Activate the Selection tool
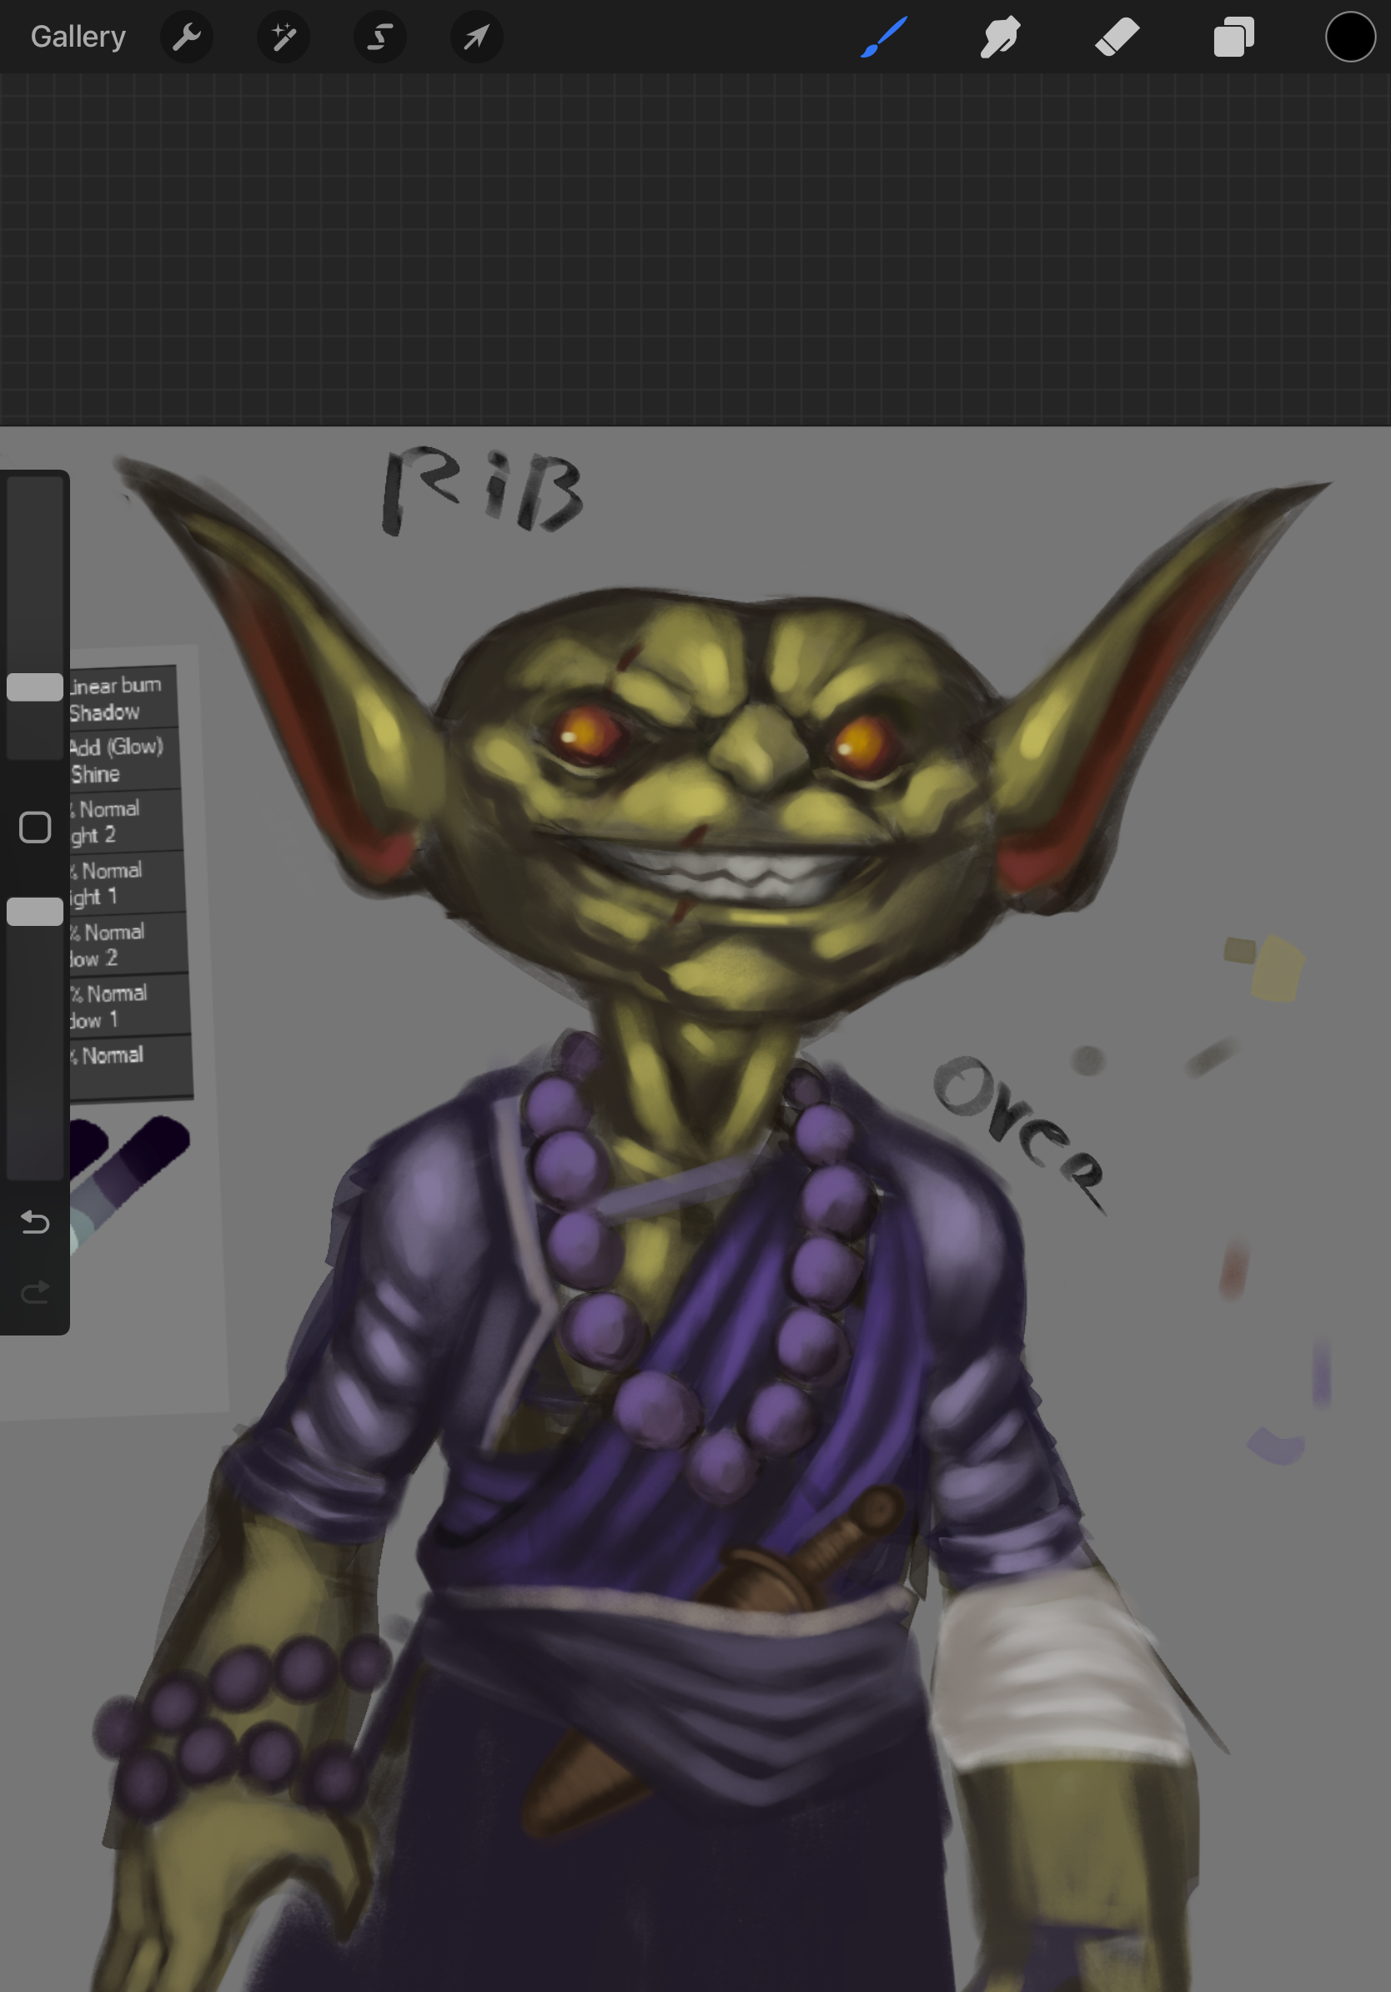This screenshot has height=1992, width=1391. (x=379, y=38)
